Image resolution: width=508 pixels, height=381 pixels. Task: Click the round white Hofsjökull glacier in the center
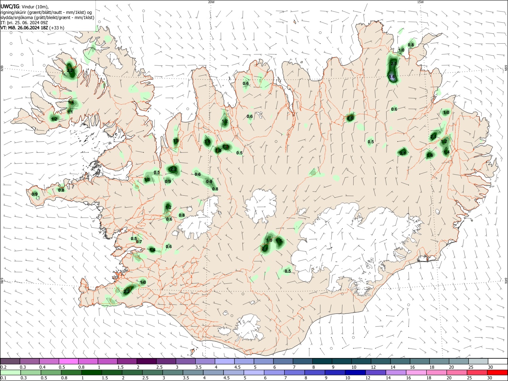(x=261, y=206)
